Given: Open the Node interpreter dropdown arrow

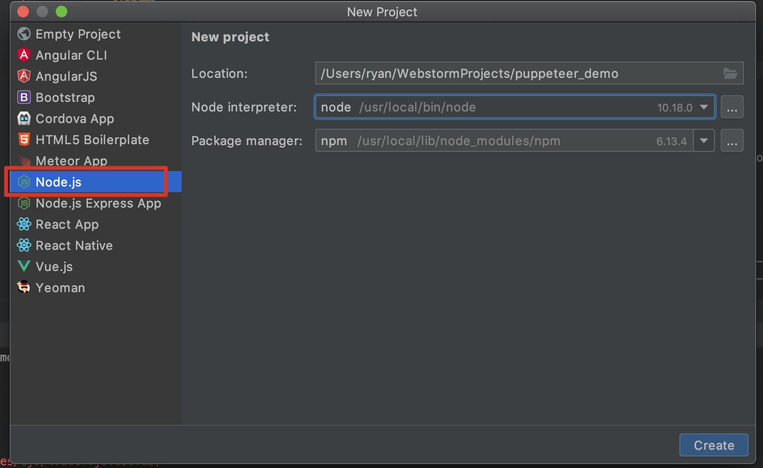Looking at the screenshot, I should click(704, 107).
